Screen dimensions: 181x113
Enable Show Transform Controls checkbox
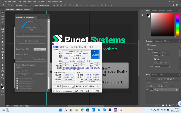pos(34,5)
